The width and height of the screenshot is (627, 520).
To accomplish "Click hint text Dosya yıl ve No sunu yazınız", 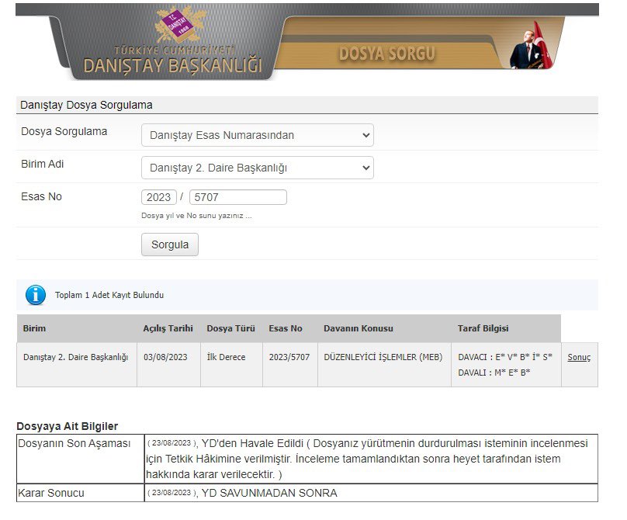I will (196, 216).
